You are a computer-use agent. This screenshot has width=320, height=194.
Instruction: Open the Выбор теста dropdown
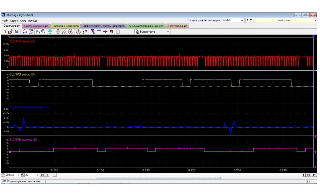coord(168,32)
